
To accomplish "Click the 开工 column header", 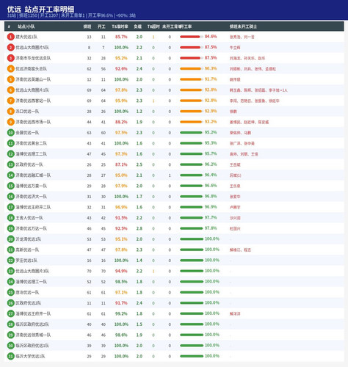I will 101,26.
